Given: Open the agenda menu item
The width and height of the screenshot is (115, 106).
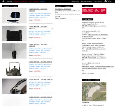Looking at the screenshot, I should 9,1.
